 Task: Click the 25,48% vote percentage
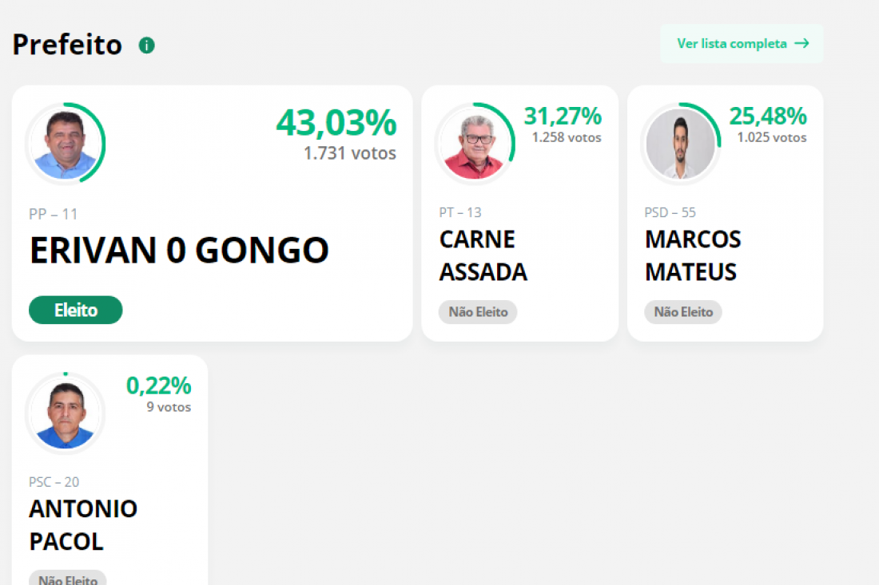[x=768, y=117]
